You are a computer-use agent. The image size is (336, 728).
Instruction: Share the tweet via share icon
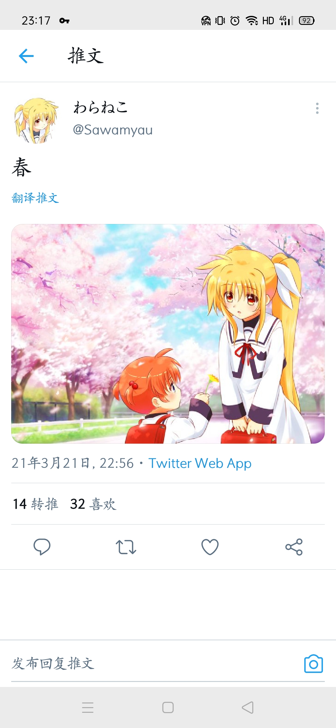click(294, 547)
